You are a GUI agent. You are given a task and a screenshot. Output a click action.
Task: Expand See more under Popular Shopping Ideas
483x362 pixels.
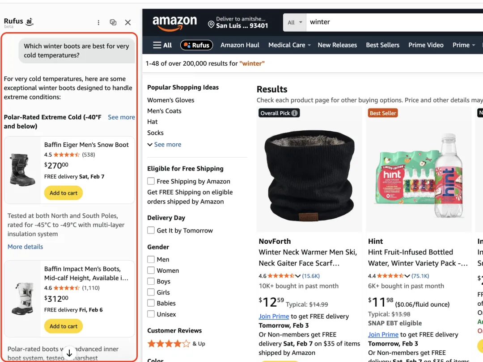pyautogui.click(x=164, y=145)
